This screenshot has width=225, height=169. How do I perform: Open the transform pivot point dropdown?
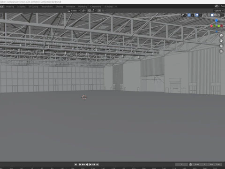click(x=84, y=11)
